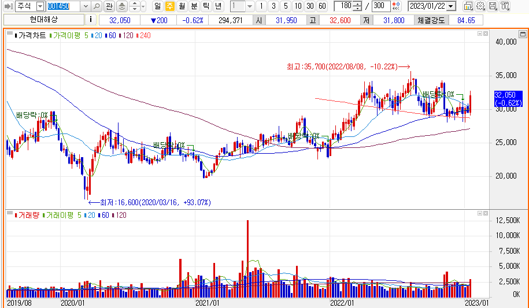Image resolution: width=529 pixels, height=308 pixels.
Task: Click the open price value 31,950
Action: [286, 21]
